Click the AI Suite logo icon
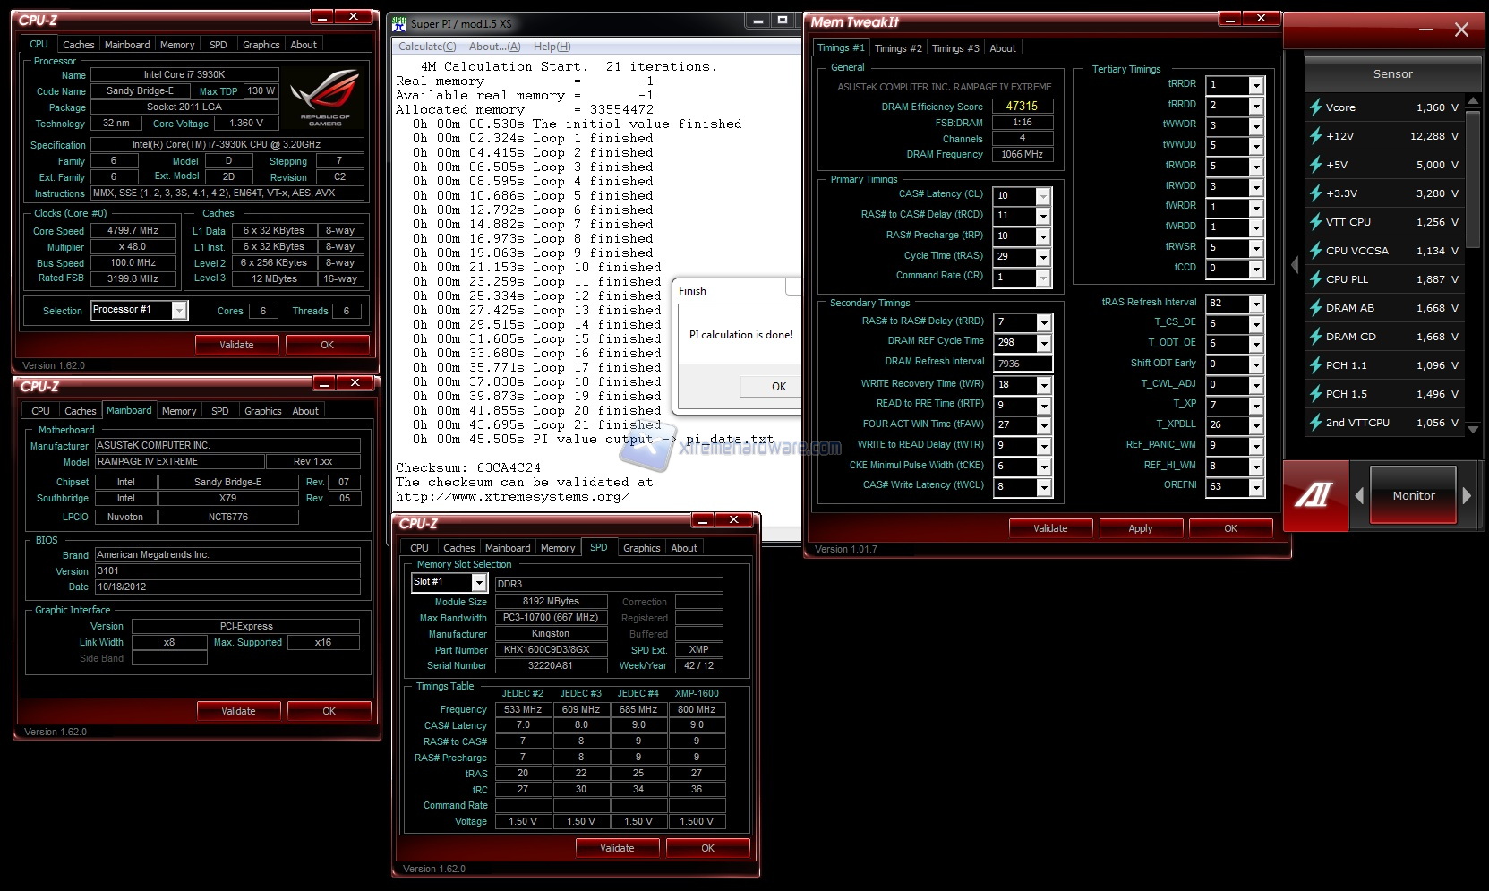 pyautogui.click(x=1314, y=496)
